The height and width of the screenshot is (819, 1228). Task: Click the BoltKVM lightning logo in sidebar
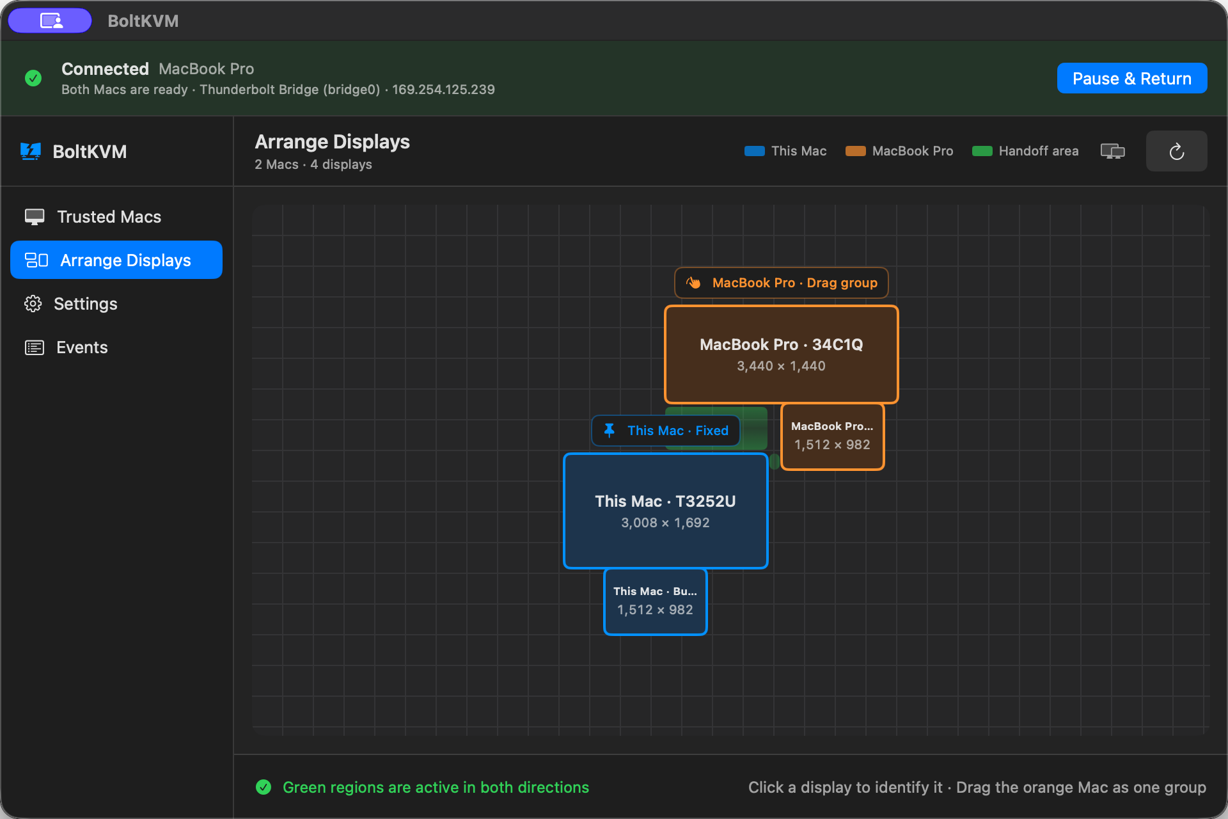pos(31,152)
